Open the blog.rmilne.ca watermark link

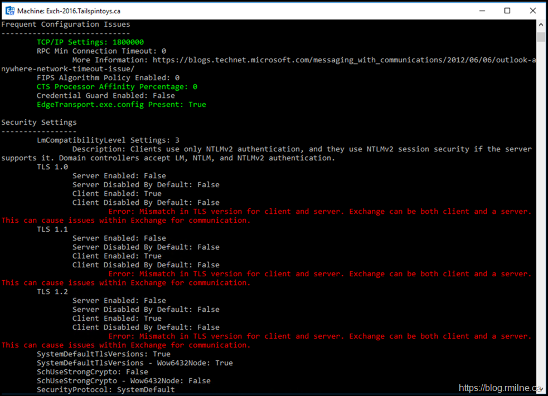[500, 388]
